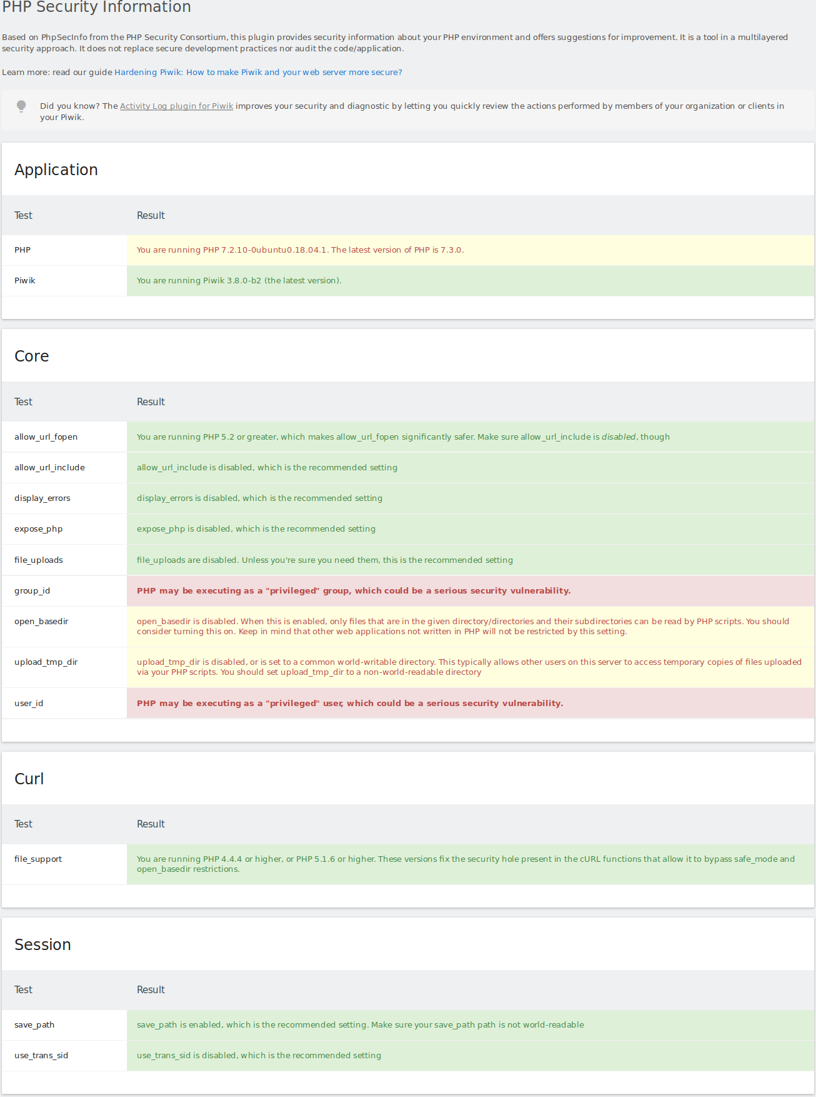Image resolution: width=816 pixels, height=1097 pixels.
Task: Select the open_basedir disabled warning message
Action: click(x=462, y=627)
